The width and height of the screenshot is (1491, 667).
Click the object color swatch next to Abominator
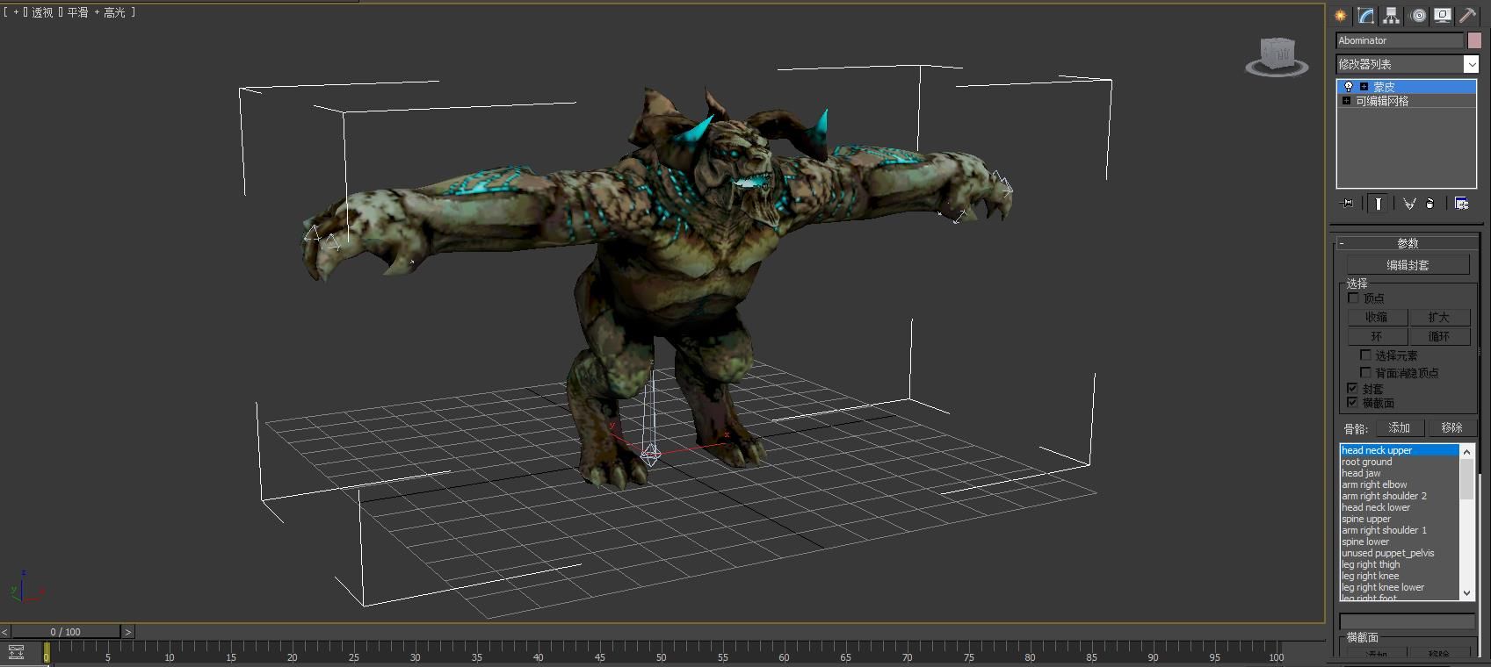point(1474,40)
